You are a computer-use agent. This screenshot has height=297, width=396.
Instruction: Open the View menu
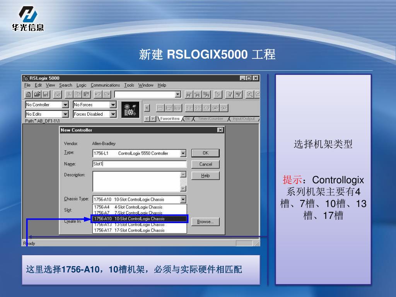(50, 85)
